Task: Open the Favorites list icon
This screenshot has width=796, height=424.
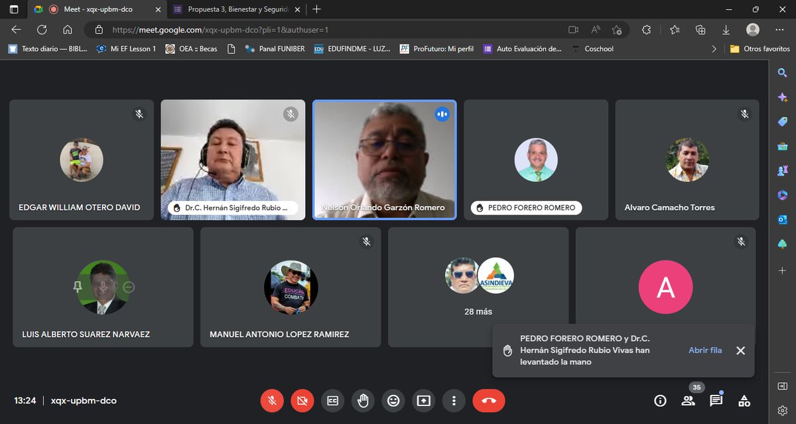Action: pos(675,30)
